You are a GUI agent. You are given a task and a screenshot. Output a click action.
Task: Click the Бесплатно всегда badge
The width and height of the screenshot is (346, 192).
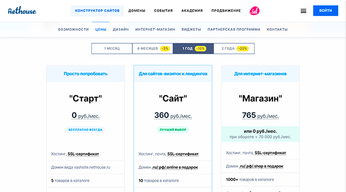[86, 130]
